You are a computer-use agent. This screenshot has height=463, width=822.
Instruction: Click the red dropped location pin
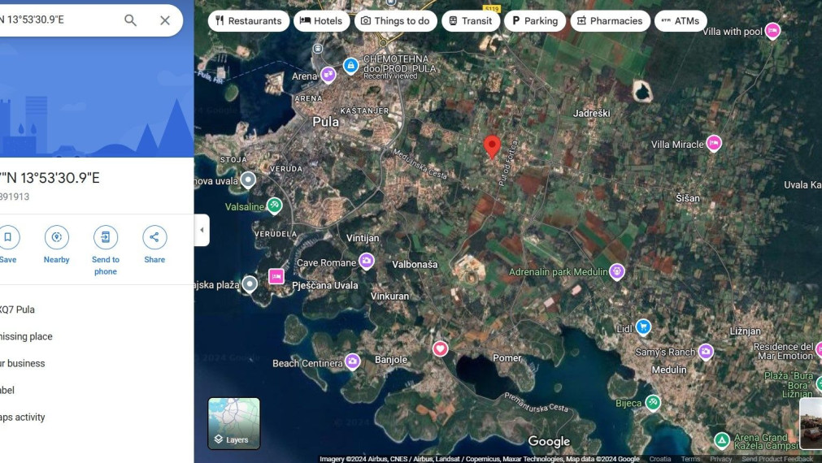[492, 146]
